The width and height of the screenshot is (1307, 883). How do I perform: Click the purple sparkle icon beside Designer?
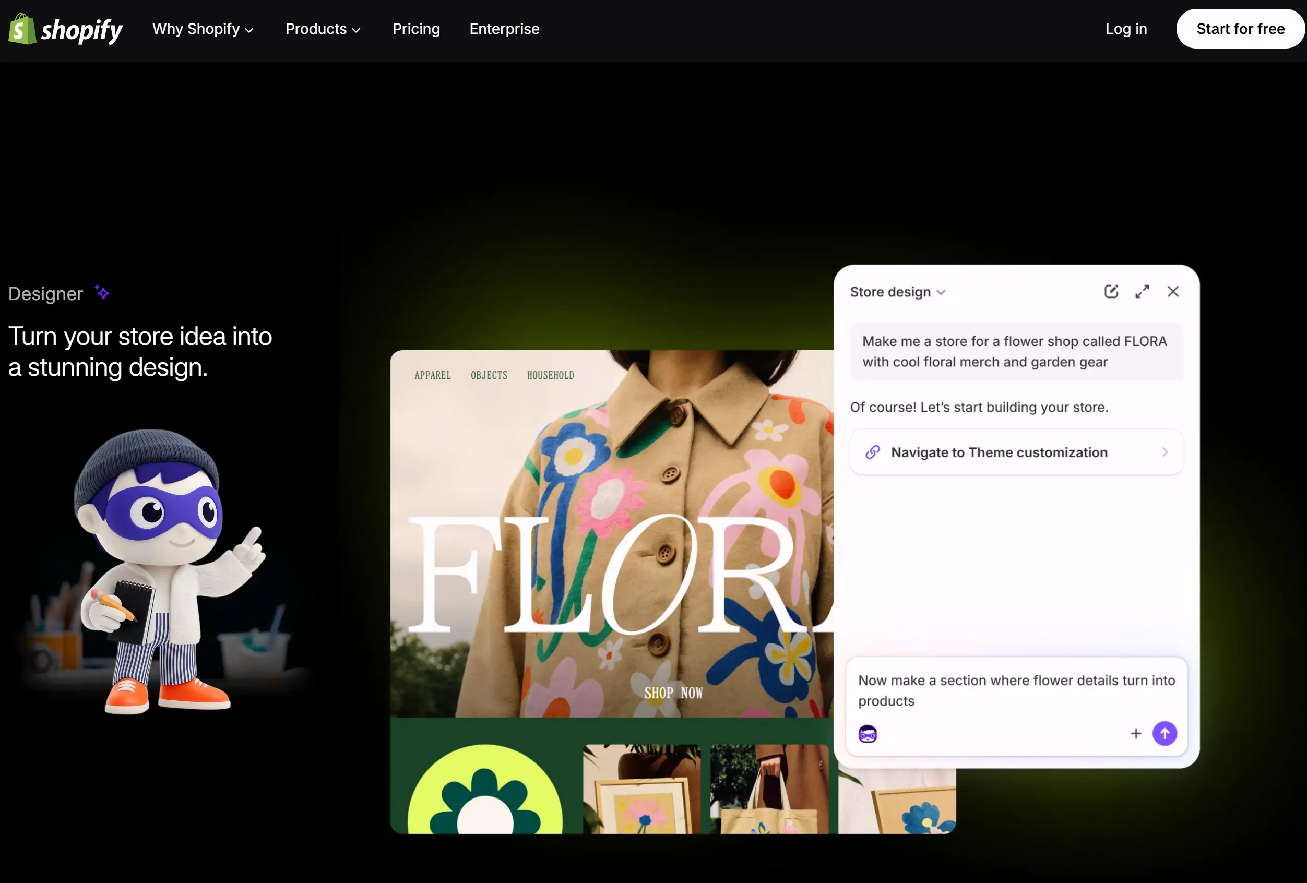[x=102, y=292]
